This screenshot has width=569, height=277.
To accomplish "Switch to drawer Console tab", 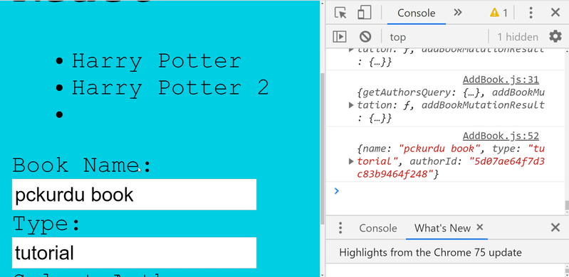I will (x=377, y=228).
